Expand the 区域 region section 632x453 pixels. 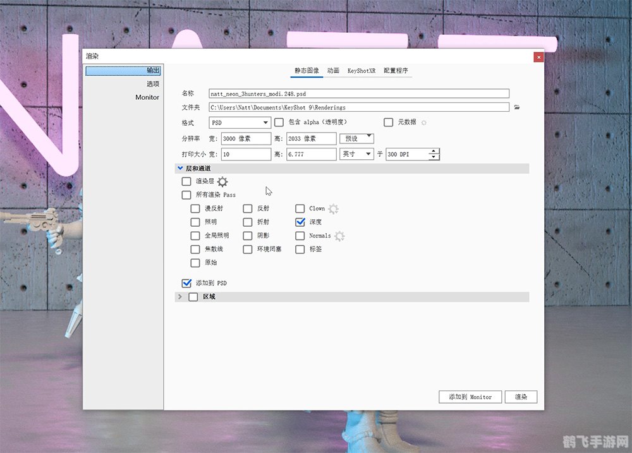coord(180,296)
